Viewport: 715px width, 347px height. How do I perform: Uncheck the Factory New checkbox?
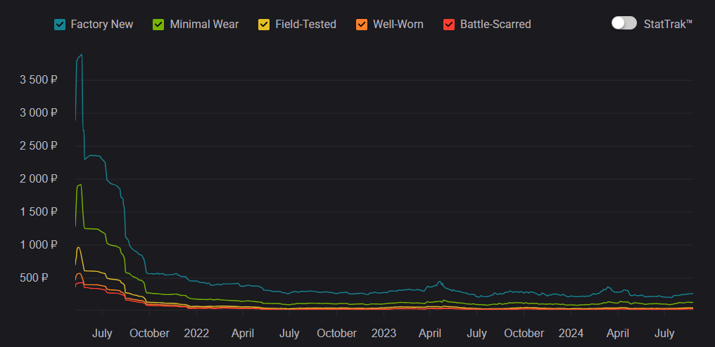60,25
